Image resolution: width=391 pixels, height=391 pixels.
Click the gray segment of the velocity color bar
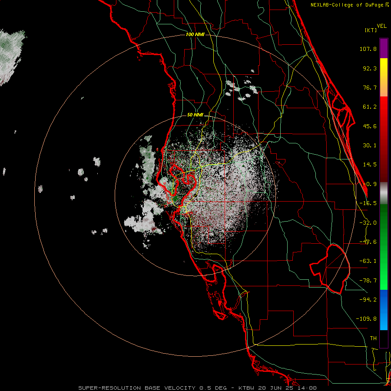coord(384,193)
